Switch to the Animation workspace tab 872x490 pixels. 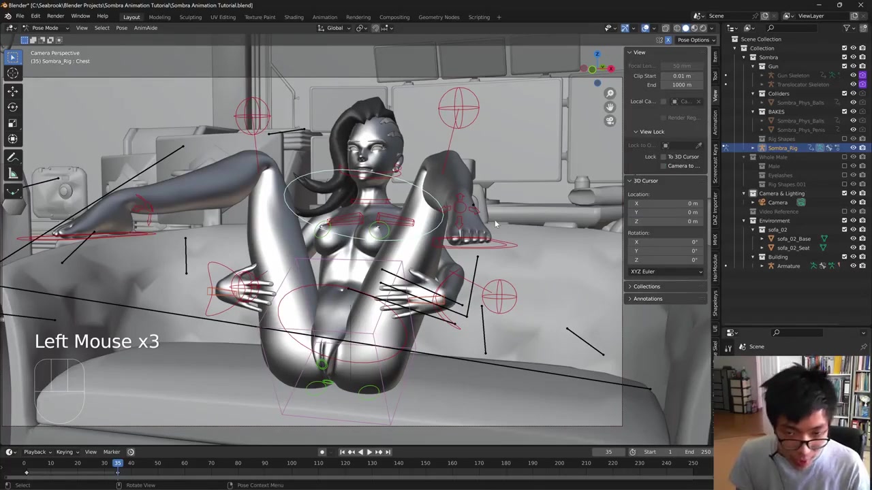[x=324, y=17]
